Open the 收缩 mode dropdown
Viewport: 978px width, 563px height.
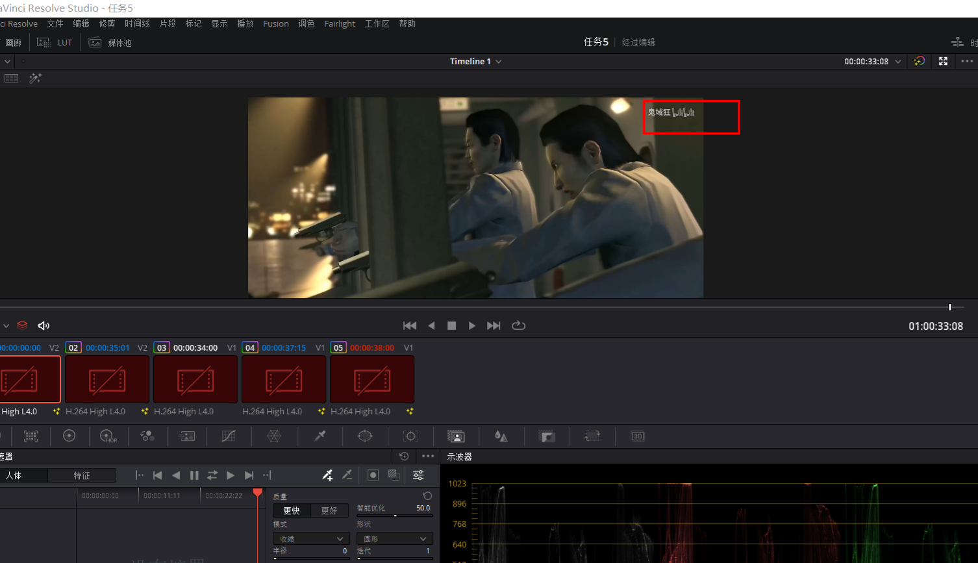[x=311, y=539]
